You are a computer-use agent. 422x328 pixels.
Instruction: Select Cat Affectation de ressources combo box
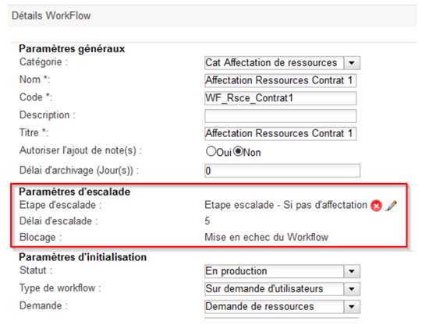point(282,63)
